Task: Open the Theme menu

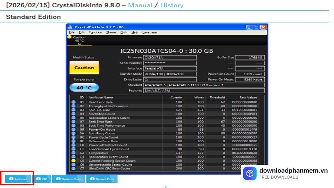Action: pyautogui.click(x=111, y=32)
